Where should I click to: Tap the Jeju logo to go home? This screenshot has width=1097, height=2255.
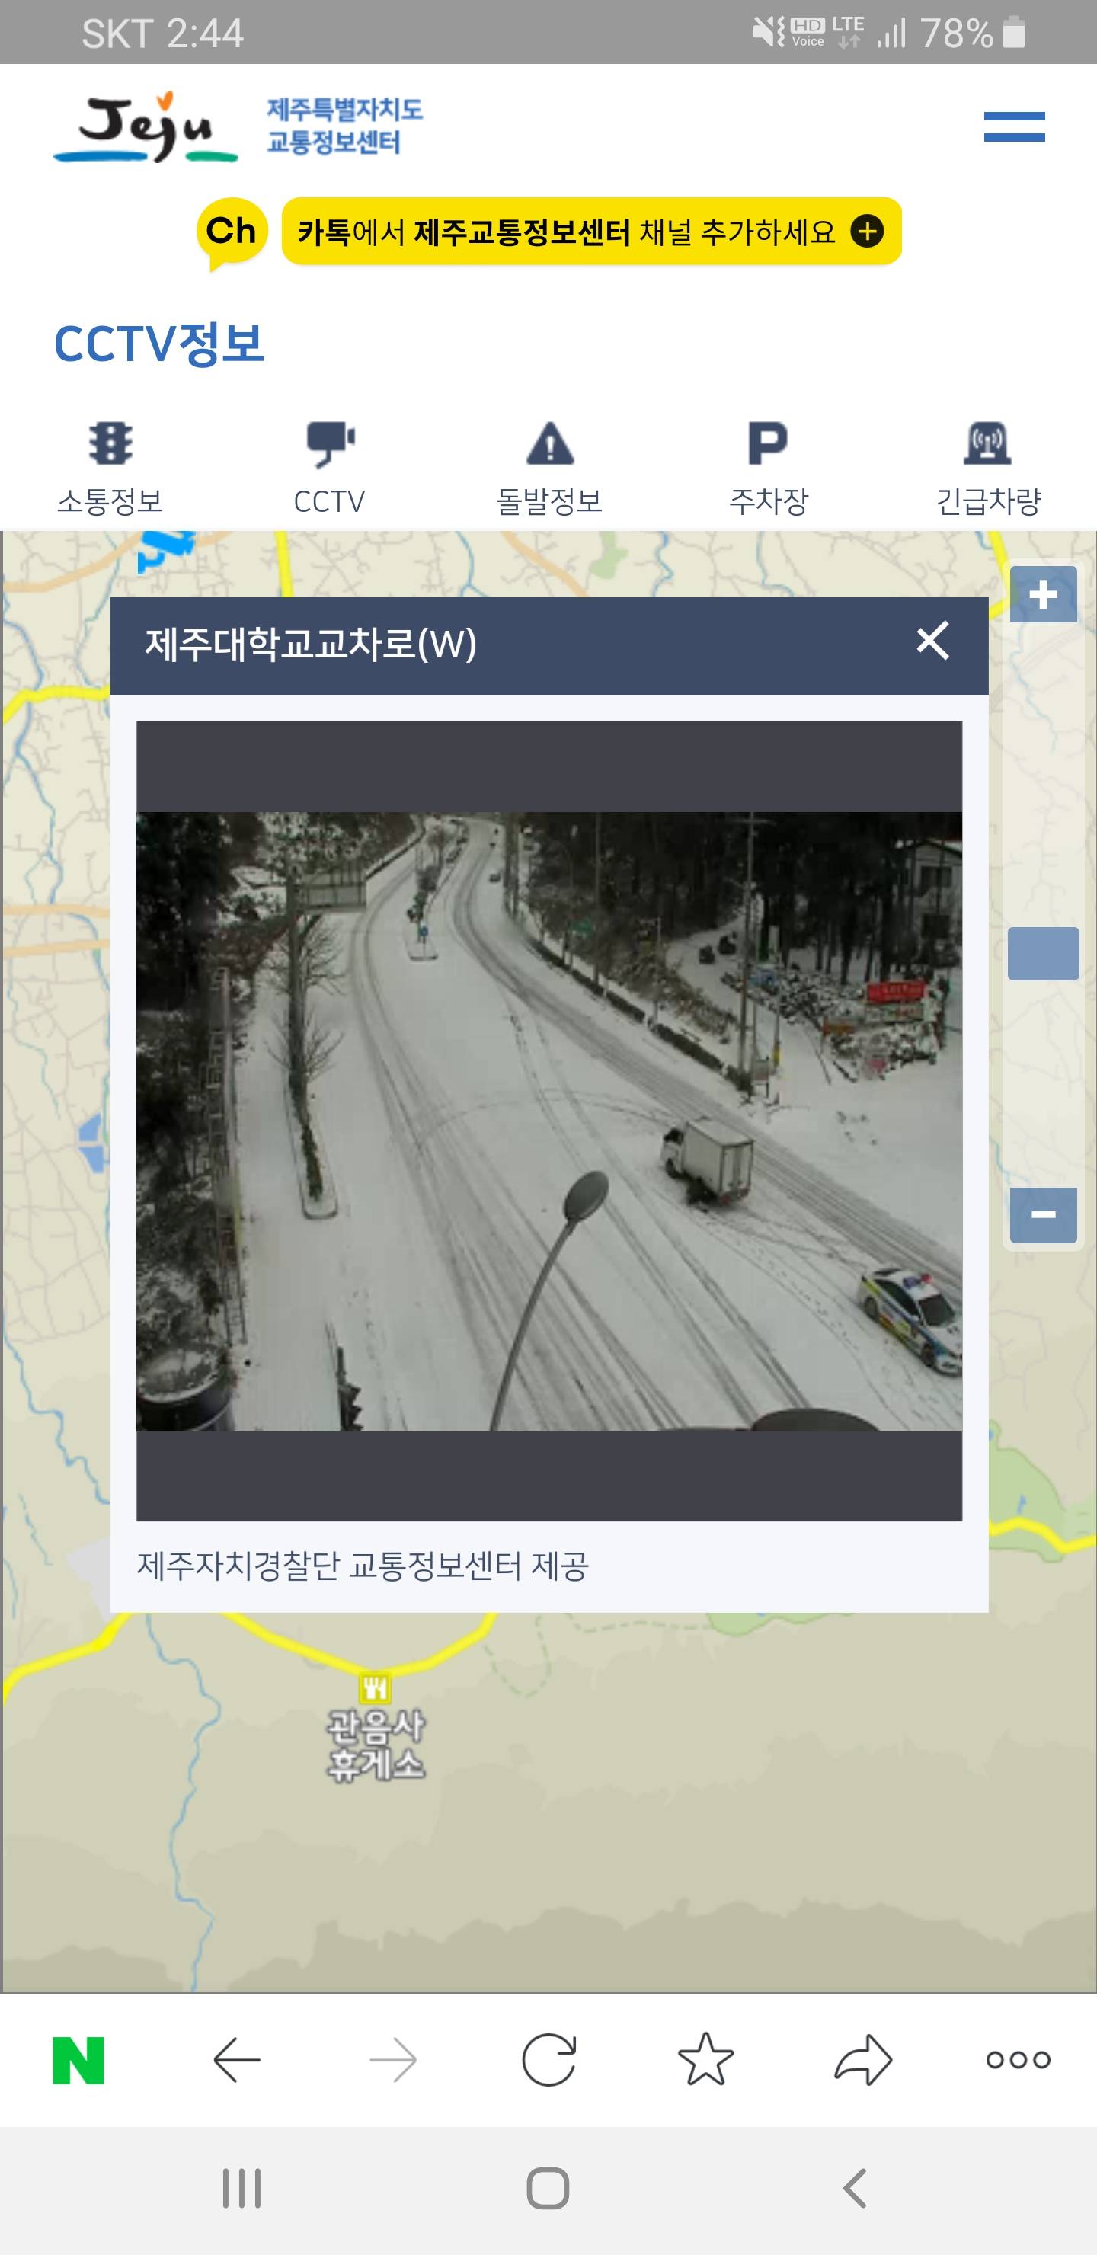pyautogui.click(x=146, y=127)
